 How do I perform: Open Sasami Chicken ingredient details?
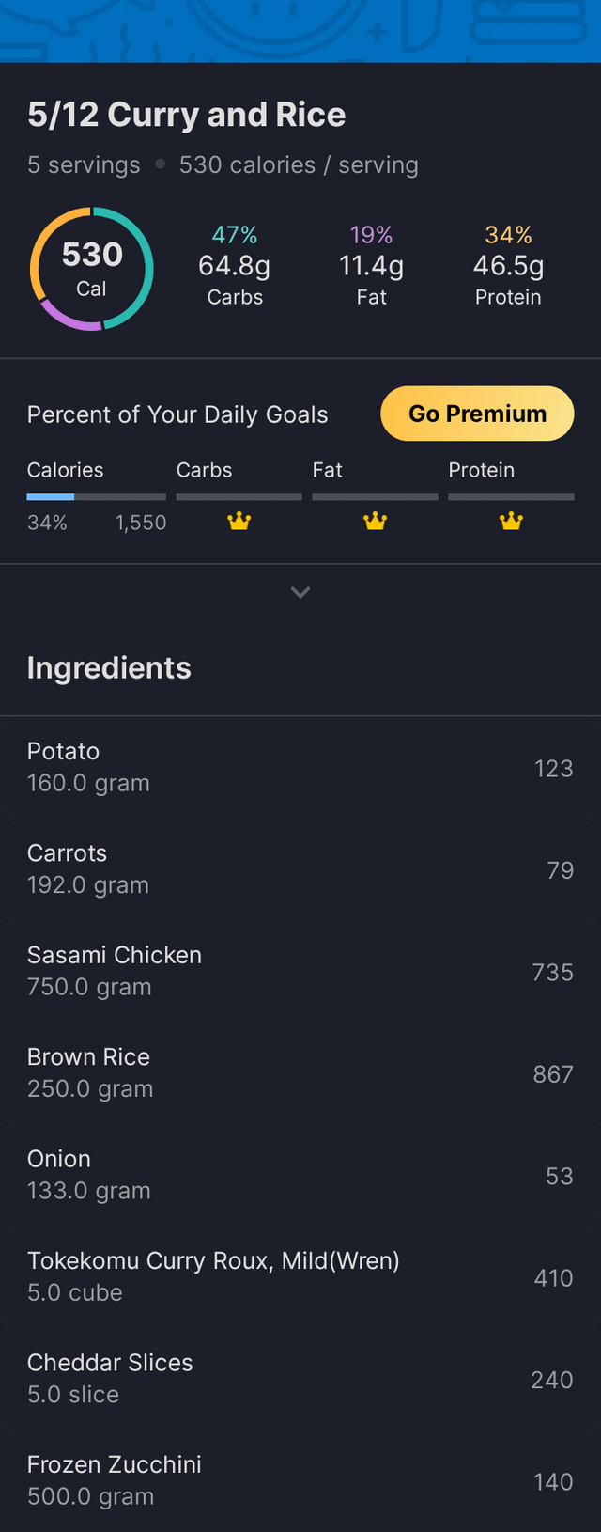[x=300, y=971]
